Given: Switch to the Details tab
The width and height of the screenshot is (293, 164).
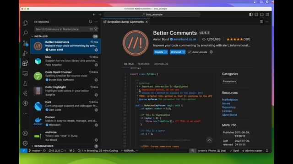Looking at the screenshot, I should tap(129, 64).
